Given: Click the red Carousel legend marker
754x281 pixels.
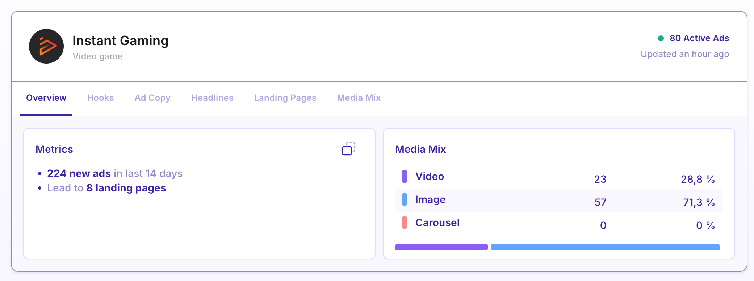Looking at the screenshot, I should click(405, 222).
